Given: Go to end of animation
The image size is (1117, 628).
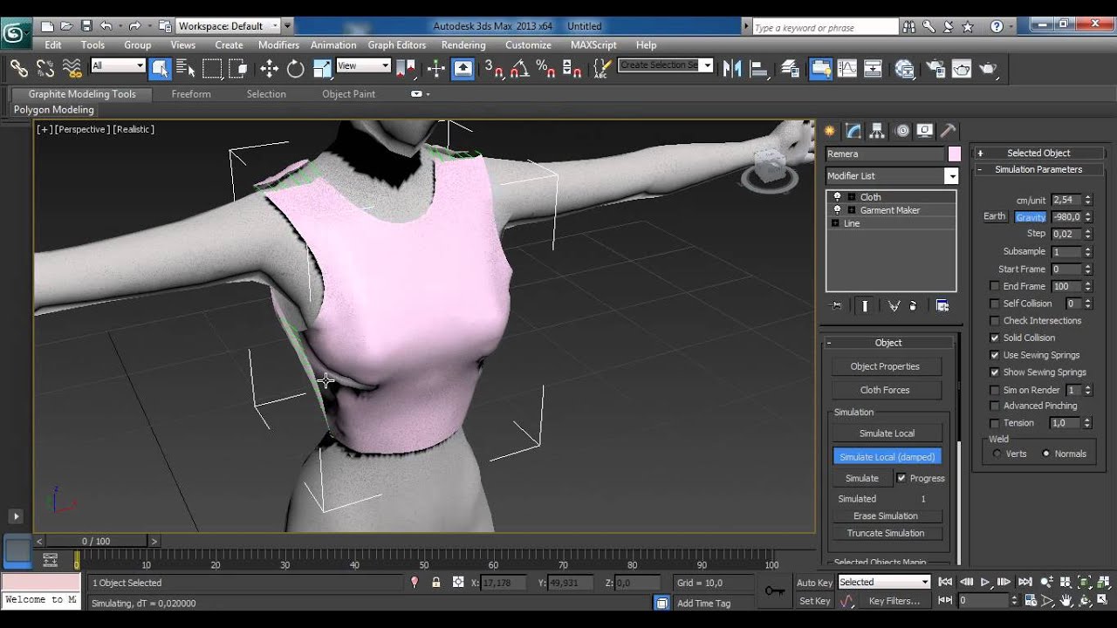Looking at the screenshot, I should pos(1024,582).
